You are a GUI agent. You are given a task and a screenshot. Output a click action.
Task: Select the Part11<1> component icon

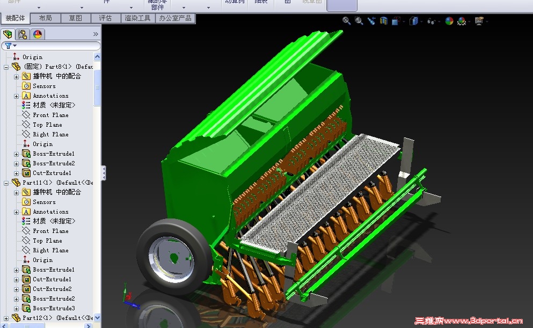coord(16,183)
